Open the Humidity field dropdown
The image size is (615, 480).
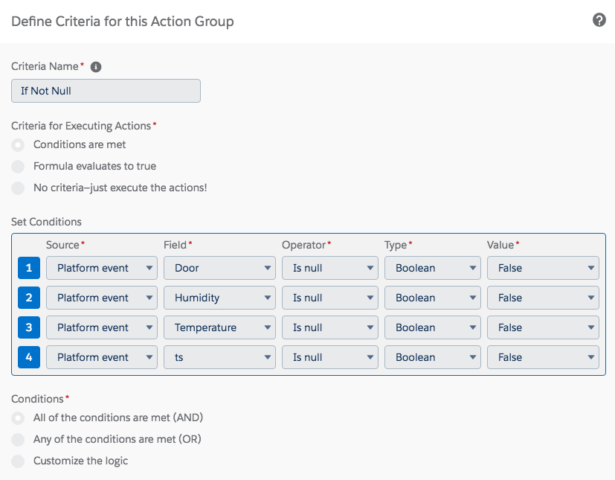tap(219, 298)
